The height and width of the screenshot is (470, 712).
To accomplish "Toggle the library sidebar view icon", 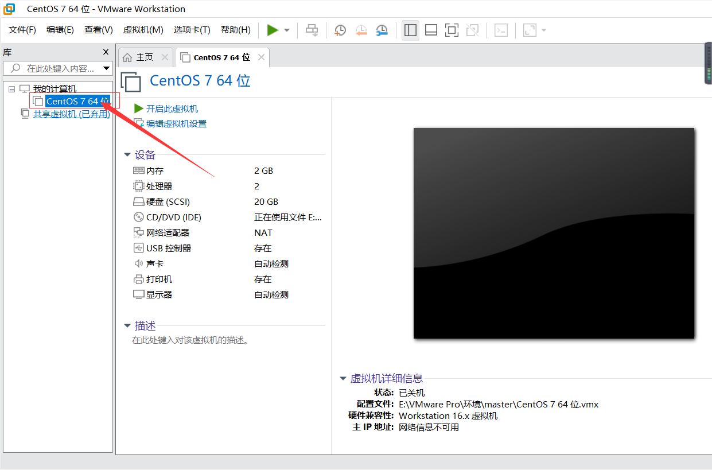I will [x=410, y=30].
